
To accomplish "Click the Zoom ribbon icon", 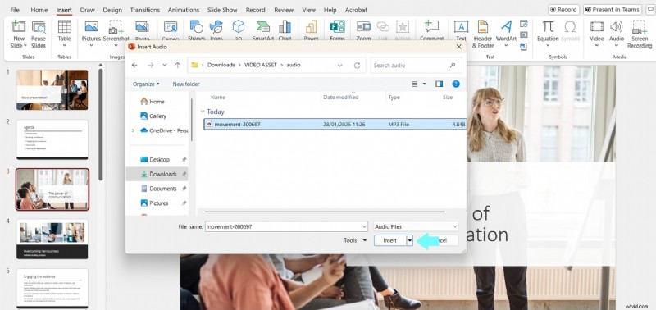I will 363,27.
